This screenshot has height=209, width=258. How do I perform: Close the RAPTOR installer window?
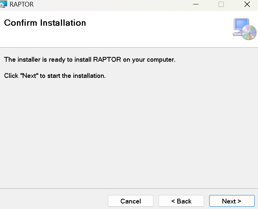tap(247, 4)
